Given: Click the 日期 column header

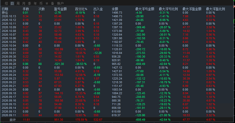Looking at the screenshot, I should click(x=5, y=9).
